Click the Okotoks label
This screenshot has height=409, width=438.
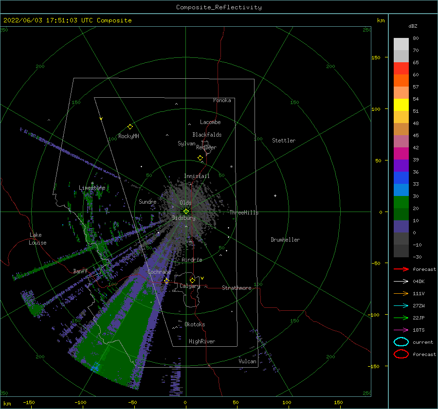coord(195,324)
